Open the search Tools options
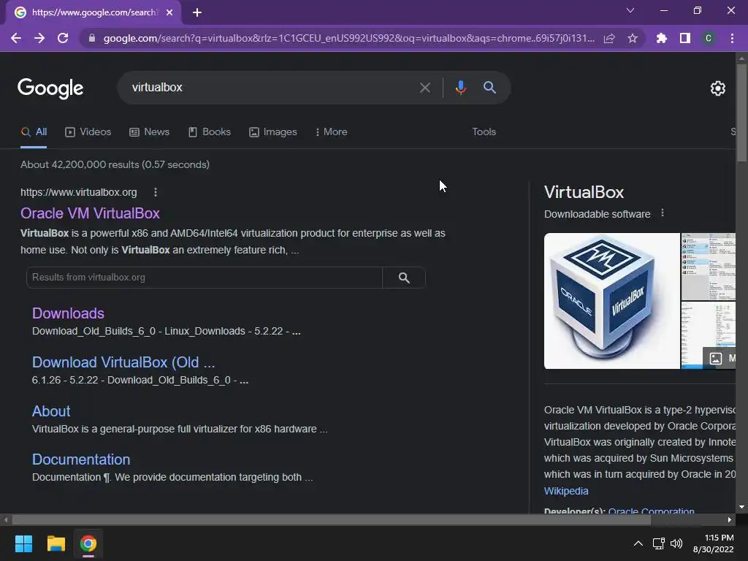The image size is (748, 561). 484,132
